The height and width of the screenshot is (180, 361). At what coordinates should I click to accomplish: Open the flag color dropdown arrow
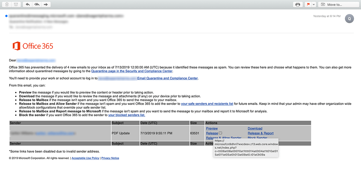point(314,5)
